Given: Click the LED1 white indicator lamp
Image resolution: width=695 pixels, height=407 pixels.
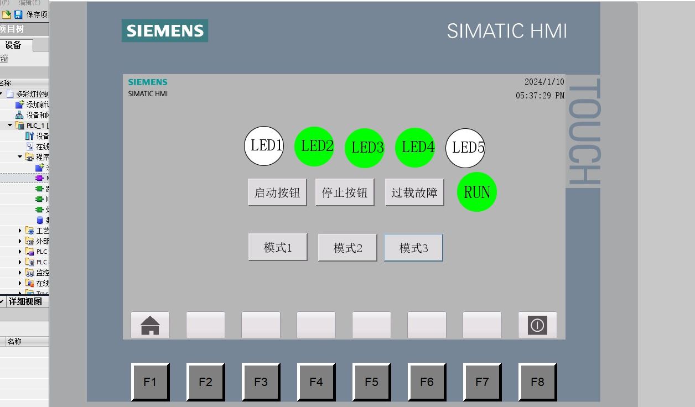Looking at the screenshot, I should pyautogui.click(x=264, y=146).
